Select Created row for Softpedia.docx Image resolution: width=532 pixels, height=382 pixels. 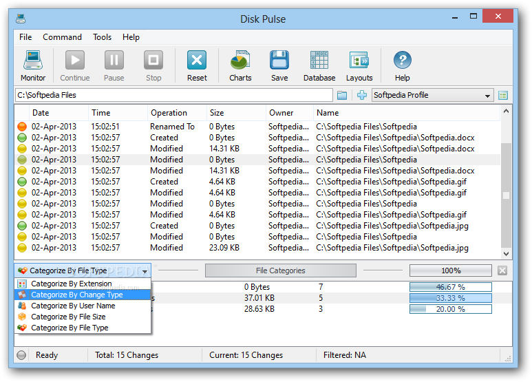(x=257, y=138)
